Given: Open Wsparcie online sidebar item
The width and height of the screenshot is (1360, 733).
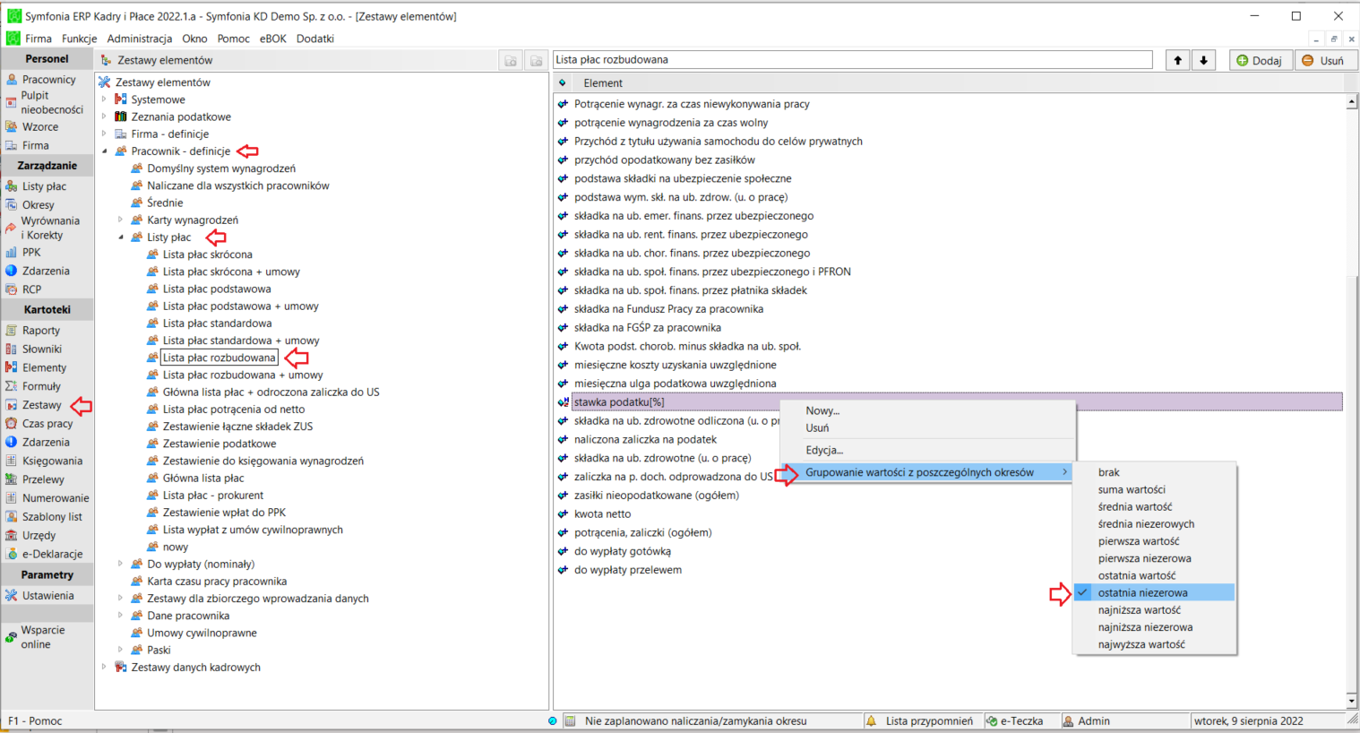Looking at the screenshot, I should click(42, 637).
